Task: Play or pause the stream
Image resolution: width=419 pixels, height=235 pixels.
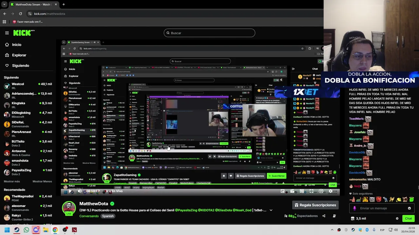Action: click(x=70, y=191)
